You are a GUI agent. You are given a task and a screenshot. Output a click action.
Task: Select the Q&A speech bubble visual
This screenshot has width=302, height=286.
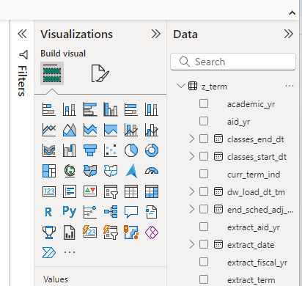pyautogui.click(x=131, y=212)
